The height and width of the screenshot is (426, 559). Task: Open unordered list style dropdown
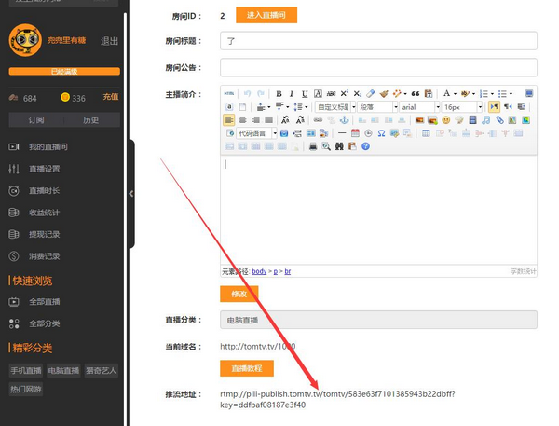[x=511, y=94]
